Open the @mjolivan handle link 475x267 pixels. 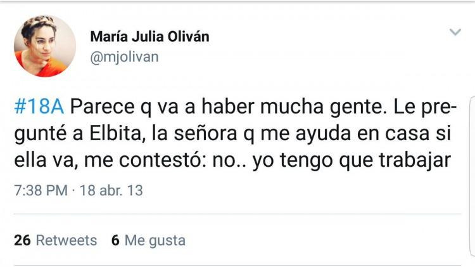[124, 57]
